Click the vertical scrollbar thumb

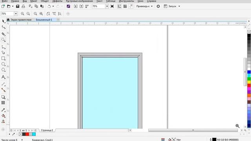coord(245,72)
